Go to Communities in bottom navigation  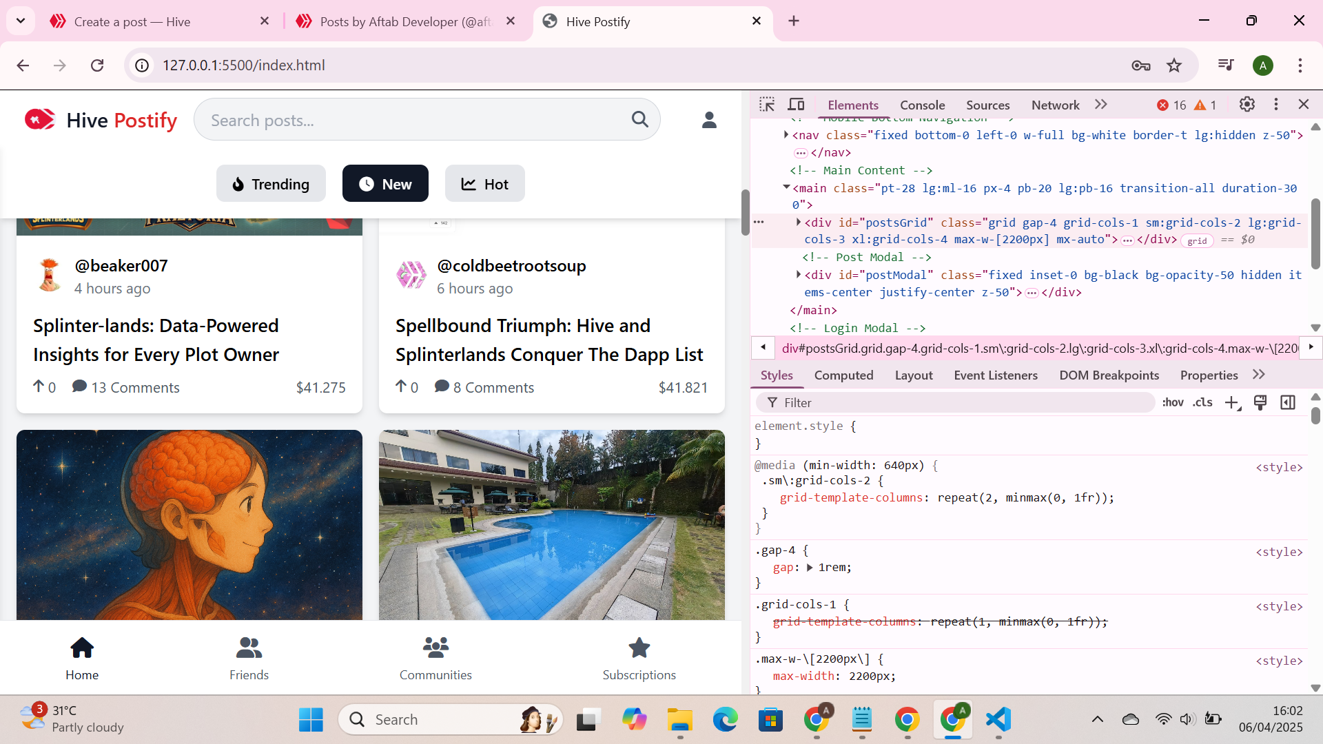(x=435, y=658)
